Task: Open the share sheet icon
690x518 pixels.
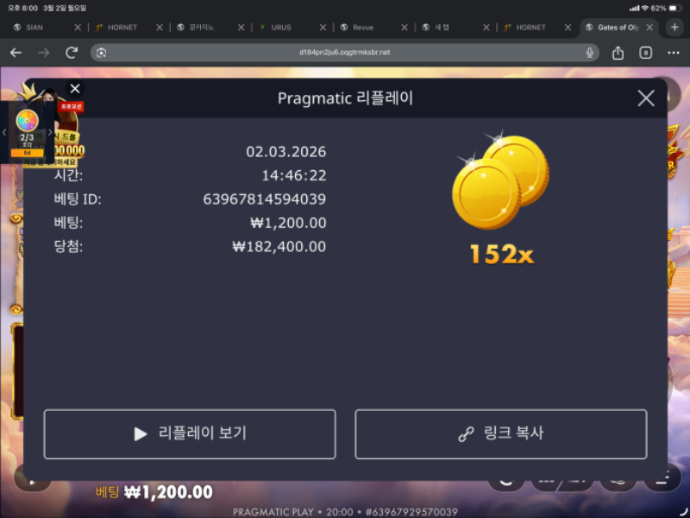Action: pyautogui.click(x=618, y=53)
